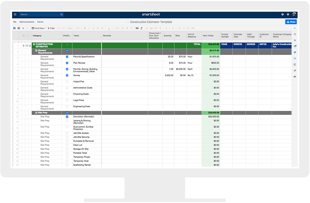
Task: Click the blue Share button
Action: tap(290, 22)
